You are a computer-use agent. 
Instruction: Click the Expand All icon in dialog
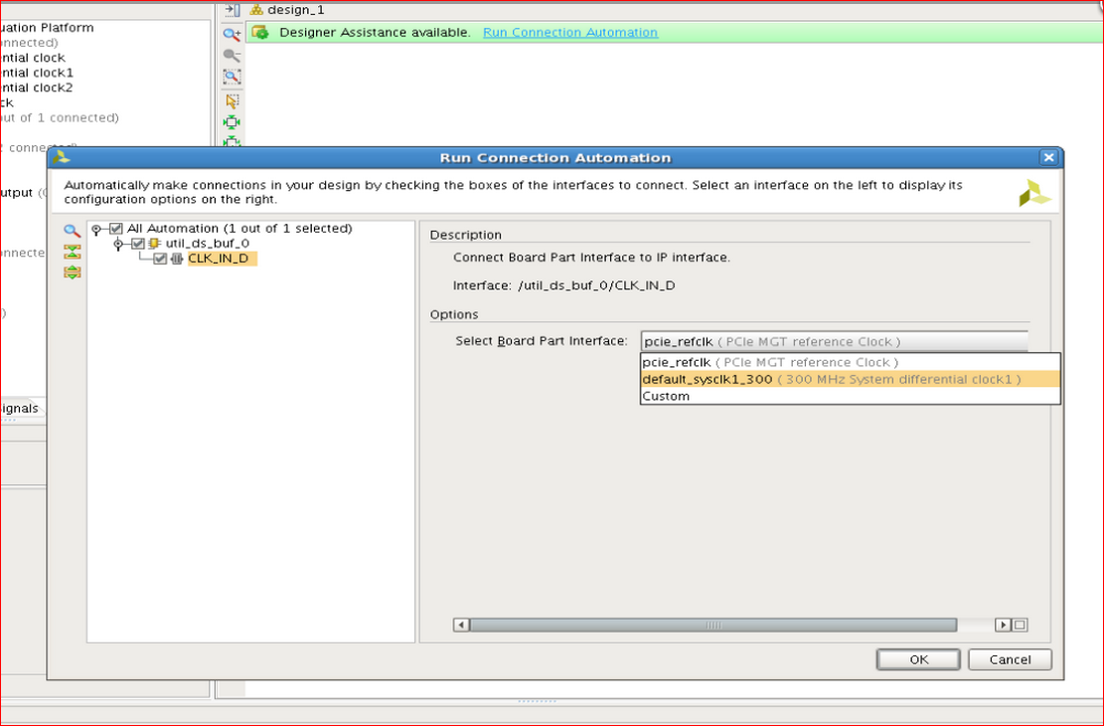click(x=72, y=272)
